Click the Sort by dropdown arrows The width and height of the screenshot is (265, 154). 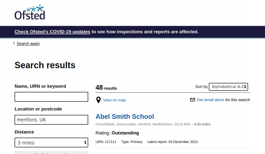coord(245,87)
